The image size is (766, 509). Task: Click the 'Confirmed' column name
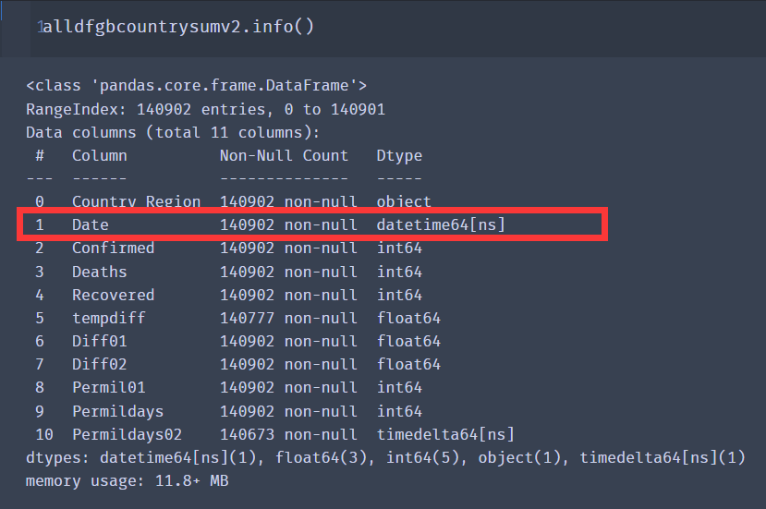point(113,248)
